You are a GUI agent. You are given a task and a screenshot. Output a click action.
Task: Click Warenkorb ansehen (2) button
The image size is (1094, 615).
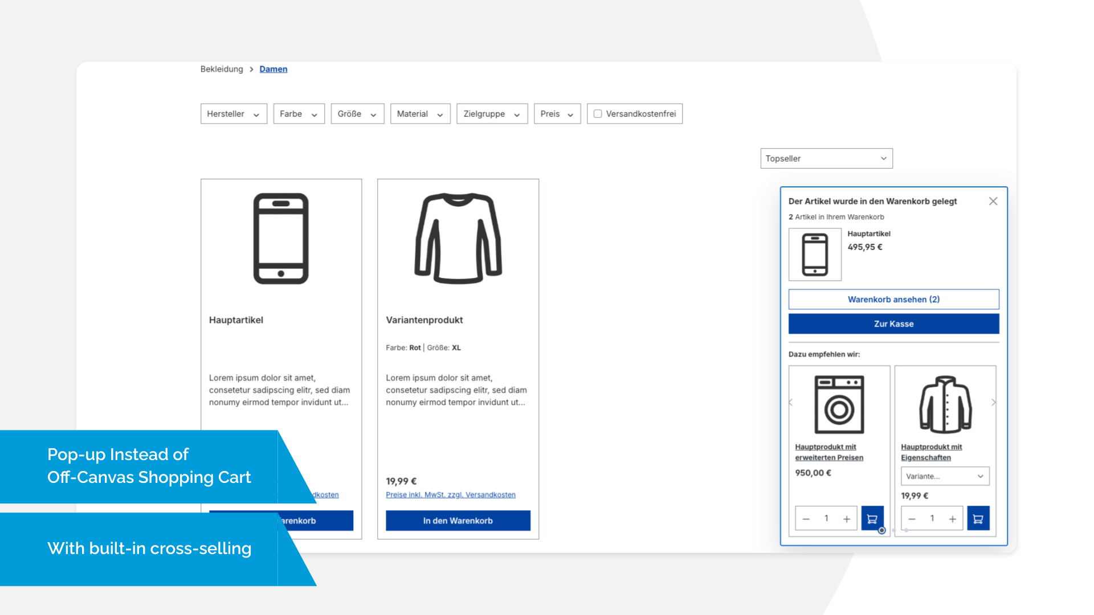[x=894, y=300]
